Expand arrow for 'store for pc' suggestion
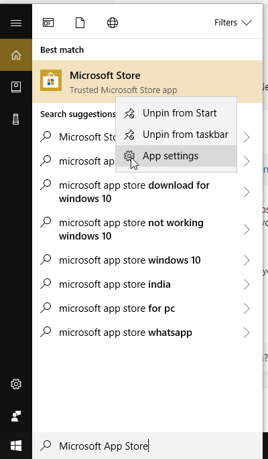 tap(247, 308)
